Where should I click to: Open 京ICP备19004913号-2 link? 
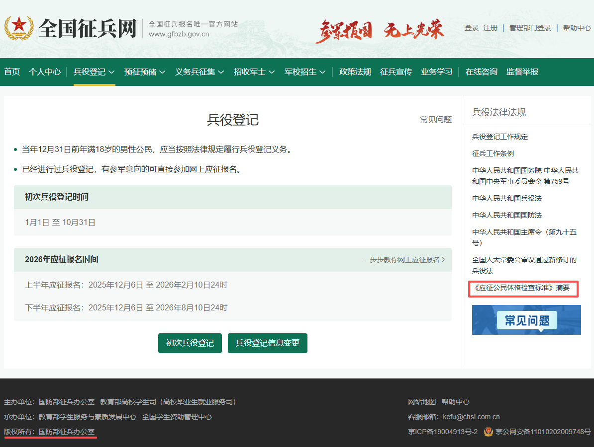443,432
